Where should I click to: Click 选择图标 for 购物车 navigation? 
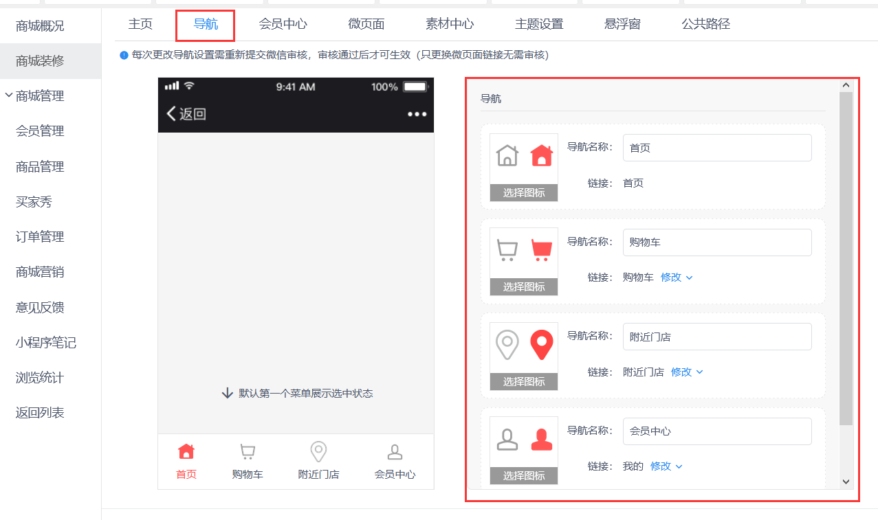pos(524,287)
